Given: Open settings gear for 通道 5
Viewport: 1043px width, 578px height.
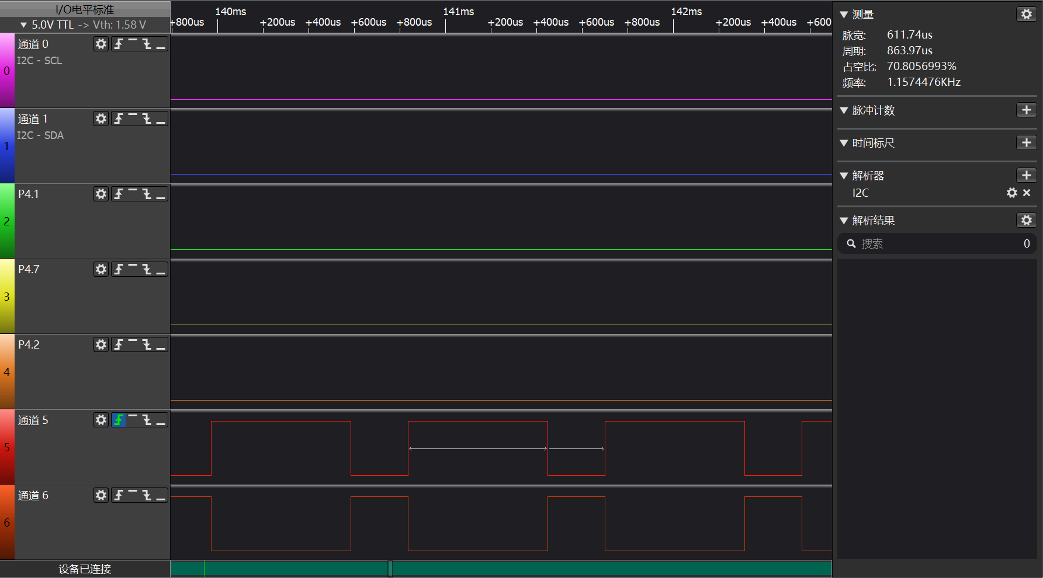Looking at the screenshot, I should [101, 420].
